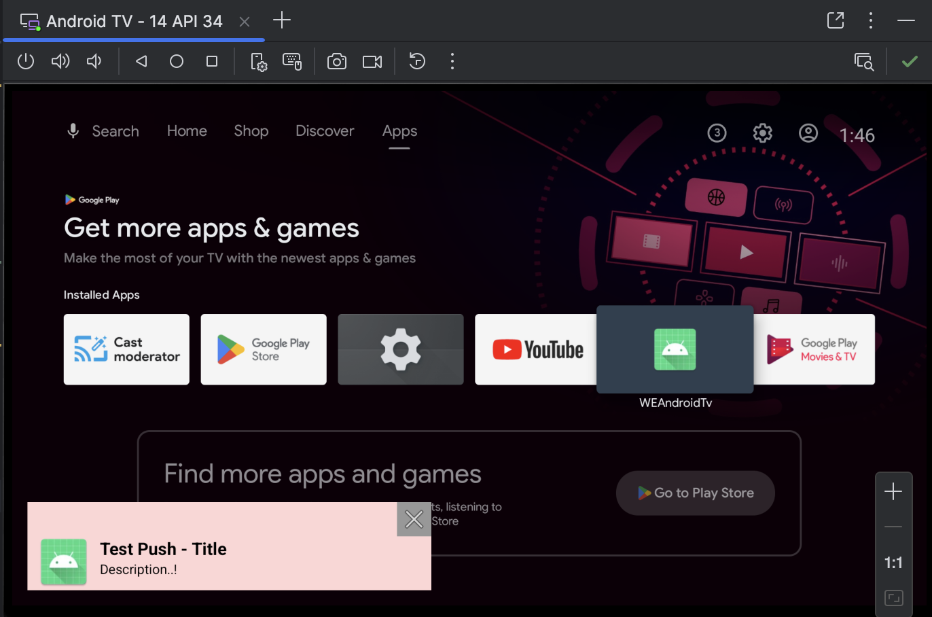Screen dimensions: 932x617
Task: Select the Android TV - 14 API 34 tab
Action: (x=134, y=21)
